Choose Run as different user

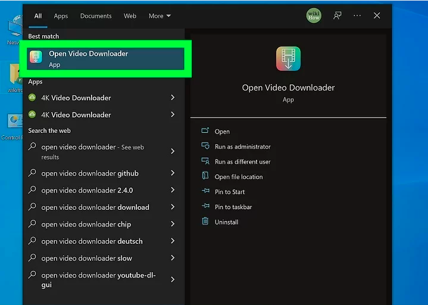(x=242, y=161)
